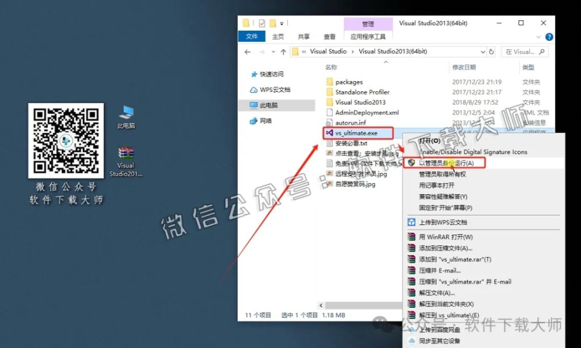This screenshot has height=348, width=581.
Task: Select 快速访问 in navigation pane
Action: click(271, 74)
